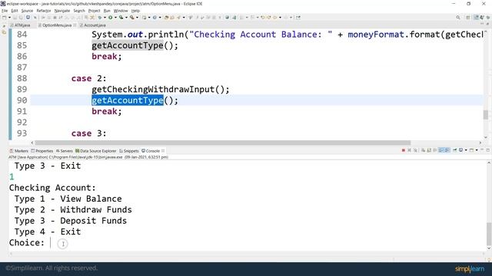Toggle the Scroll Lock icon in Console
Image resolution: width=492 pixels, height=276 pixels.
pyautogui.click(x=429, y=150)
